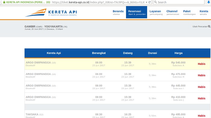211x118 pixels.
Task: Click the magnifier icon beside Ubah Pencarian
Action: tap(209, 26)
